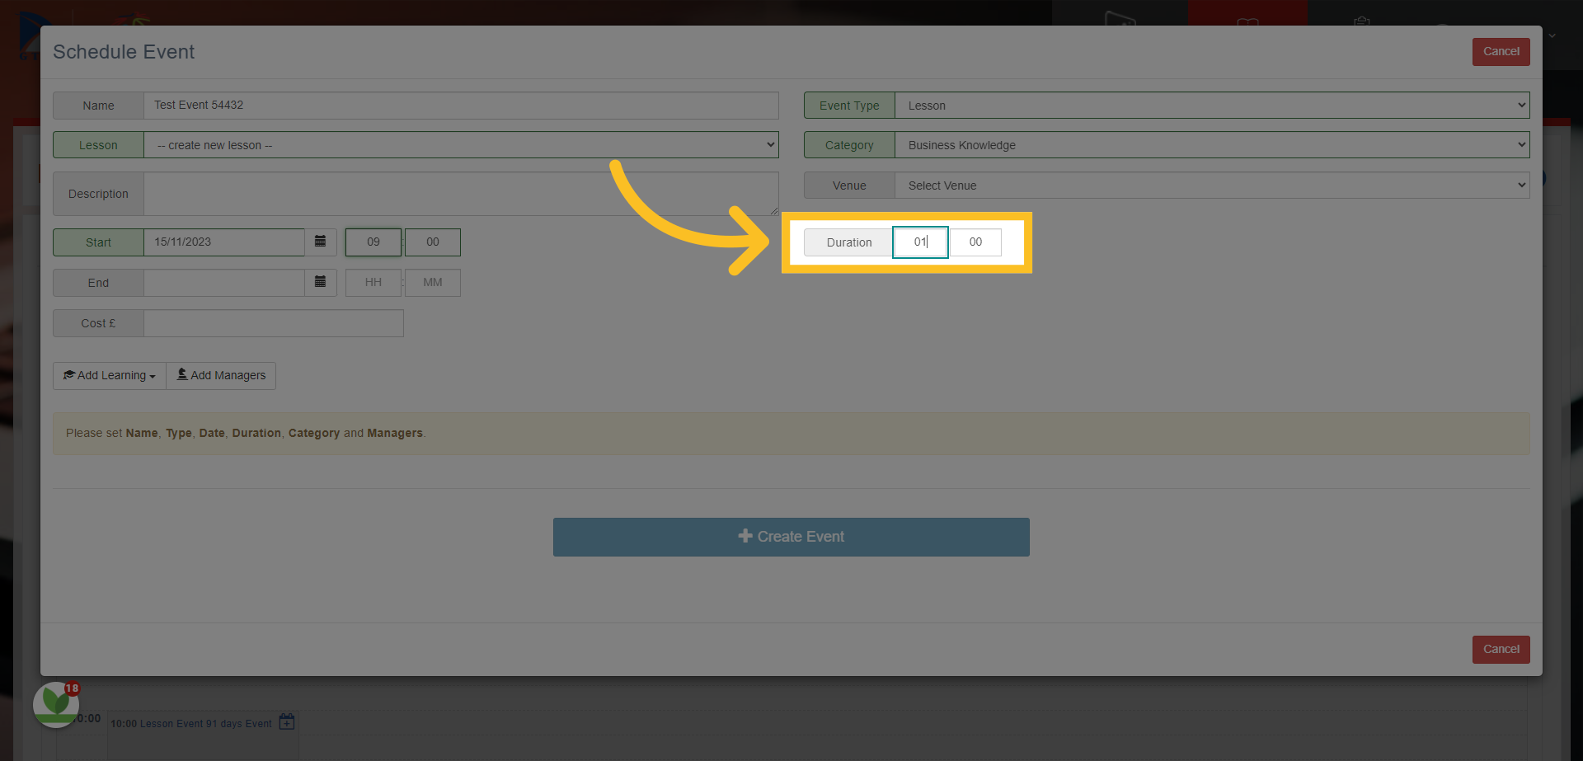Screen dimensions: 1583x761
Task: Click the 'Schedule Event' dialog title
Action: click(124, 52)
